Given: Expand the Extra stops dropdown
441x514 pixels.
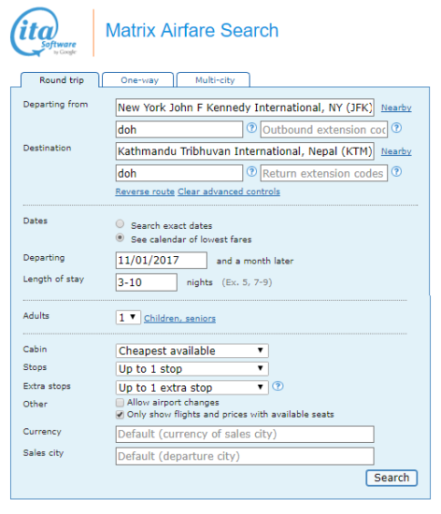Looking at the screenshot, I should click(x=192, y=388).
